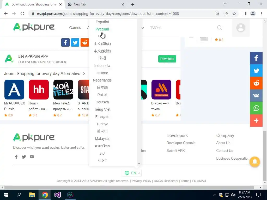Collapse the EN language selector dropdown
Screen dimensions: 267x200
131,173
